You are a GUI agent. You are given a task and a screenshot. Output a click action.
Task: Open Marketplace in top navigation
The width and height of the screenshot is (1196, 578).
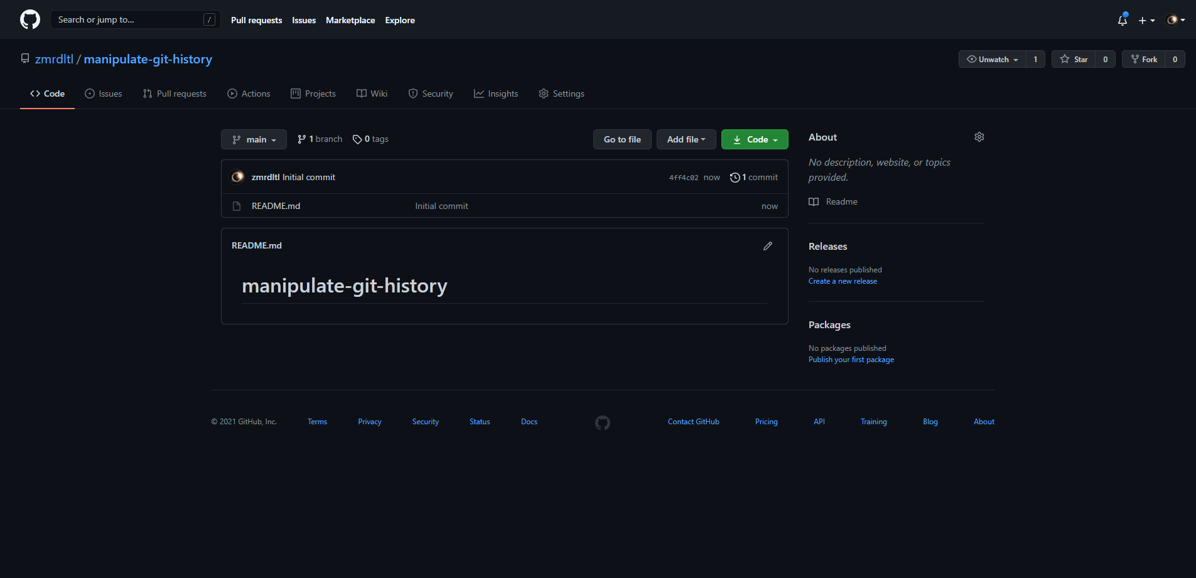pyautogui.click(x=350, y=20)
